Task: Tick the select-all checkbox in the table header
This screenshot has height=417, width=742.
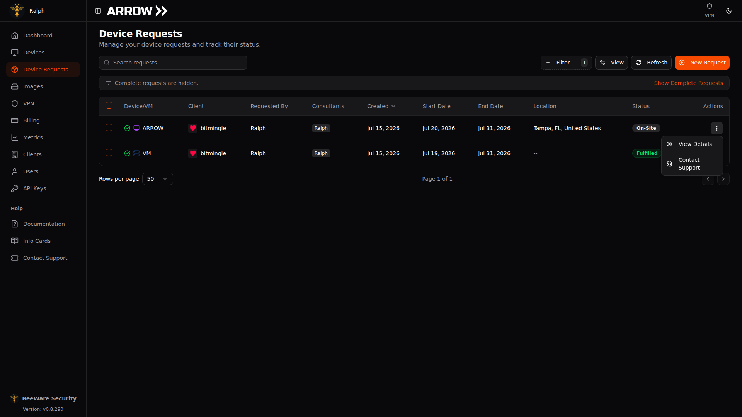Action: (109, 106)
